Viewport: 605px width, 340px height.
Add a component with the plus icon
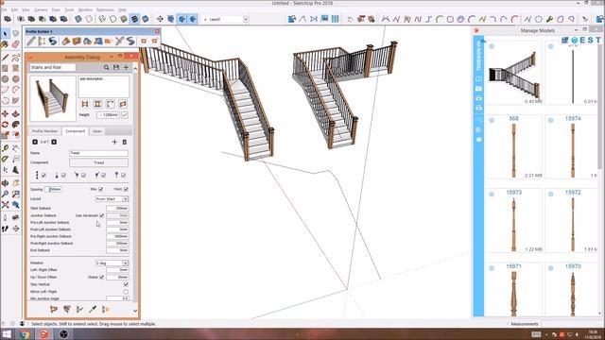coord(114,142)
